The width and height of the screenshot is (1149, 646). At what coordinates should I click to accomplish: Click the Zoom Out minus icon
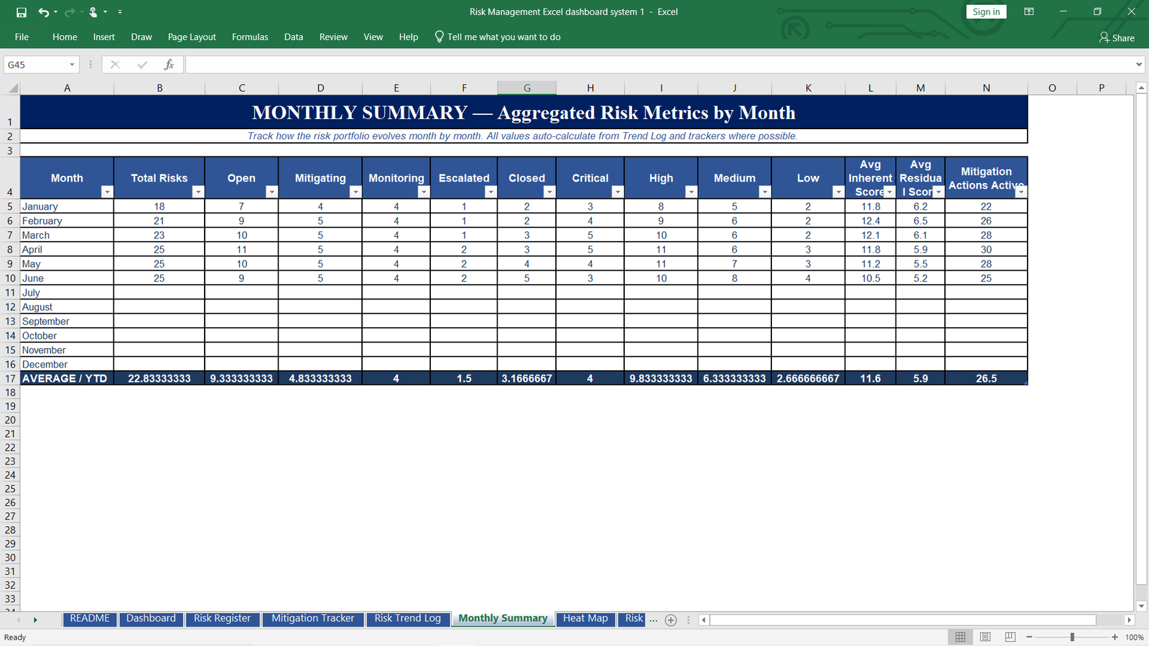point(1029,637)
